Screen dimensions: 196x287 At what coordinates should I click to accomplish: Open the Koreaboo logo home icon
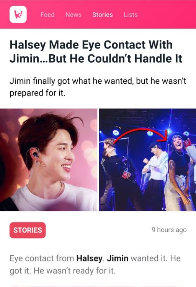pos(18,15)
